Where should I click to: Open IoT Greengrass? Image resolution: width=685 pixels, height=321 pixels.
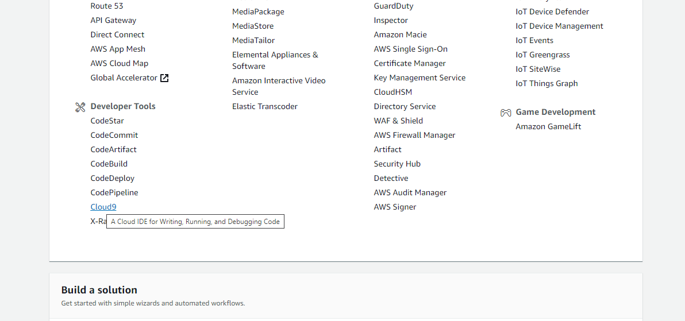click(542, 55)
